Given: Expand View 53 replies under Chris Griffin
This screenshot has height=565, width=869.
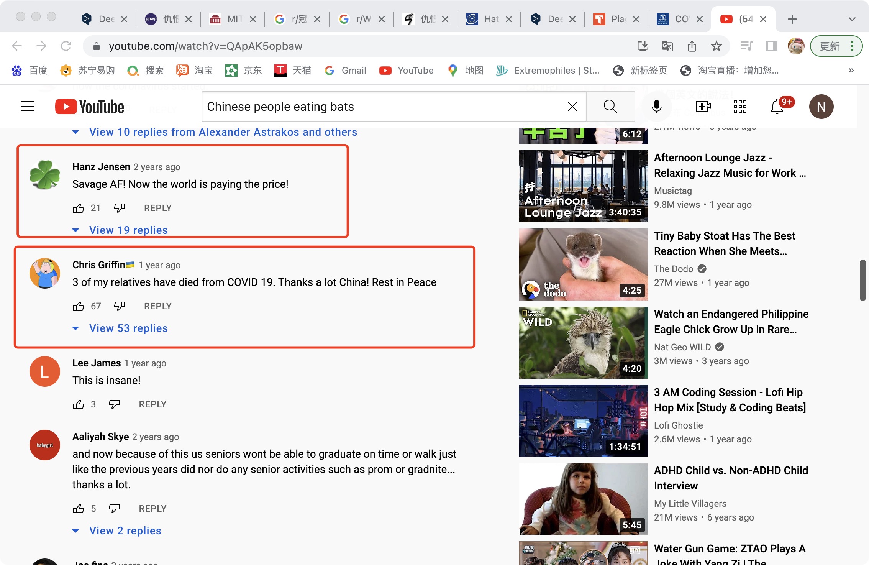Looking at the screenshot, I should click(x=128, y=328).
